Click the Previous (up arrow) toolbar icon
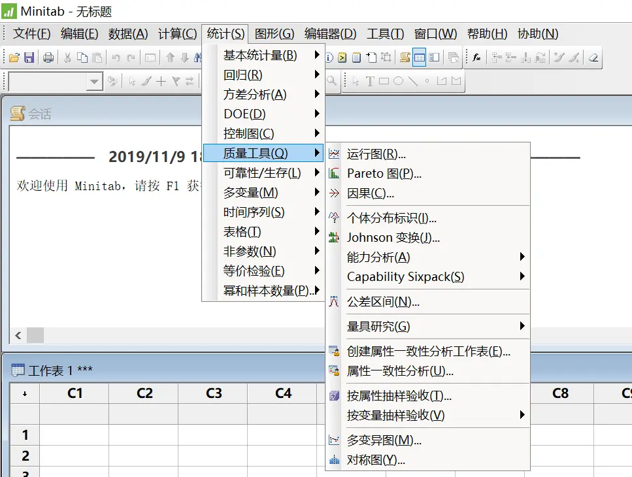The height and width of the screenshot is (477, 632). click(x=170, y=58)
